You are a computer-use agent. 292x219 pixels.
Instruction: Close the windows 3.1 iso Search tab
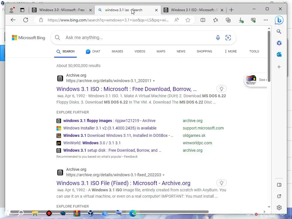click(x=157, y=10)
